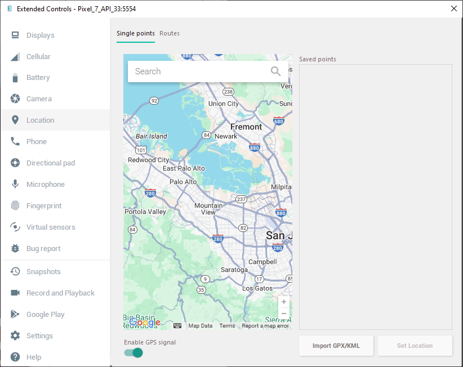Select the Cellular signal icon

(x=15, y=57)
